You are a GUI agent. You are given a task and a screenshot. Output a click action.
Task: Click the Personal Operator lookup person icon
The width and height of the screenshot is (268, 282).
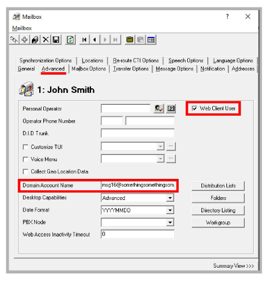pos(159,109)
